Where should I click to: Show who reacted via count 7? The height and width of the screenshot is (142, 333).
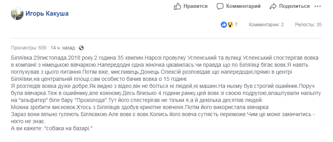(236, 25)
